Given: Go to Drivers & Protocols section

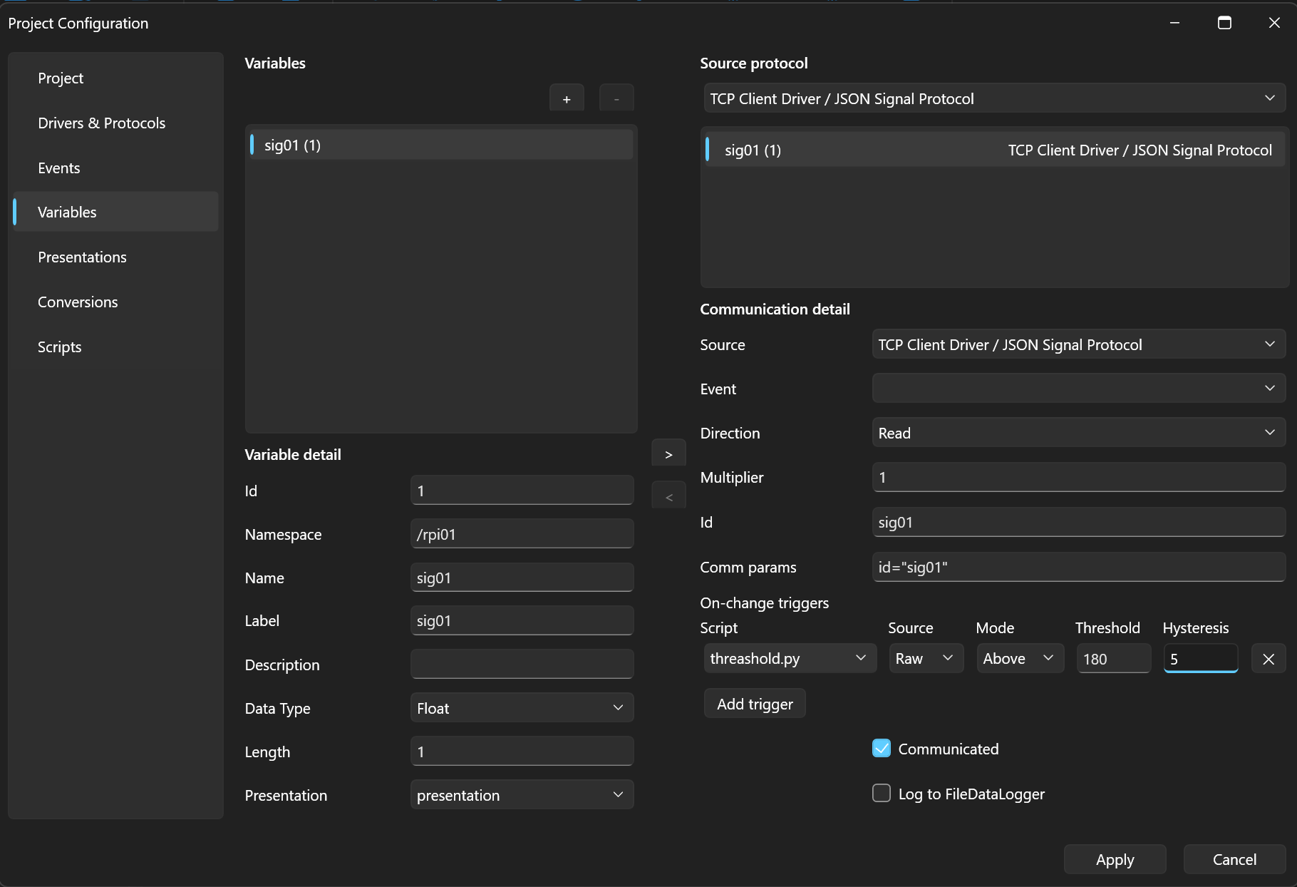Looking at the screenshot, I should pyautogui.click(x=115, y=123).
